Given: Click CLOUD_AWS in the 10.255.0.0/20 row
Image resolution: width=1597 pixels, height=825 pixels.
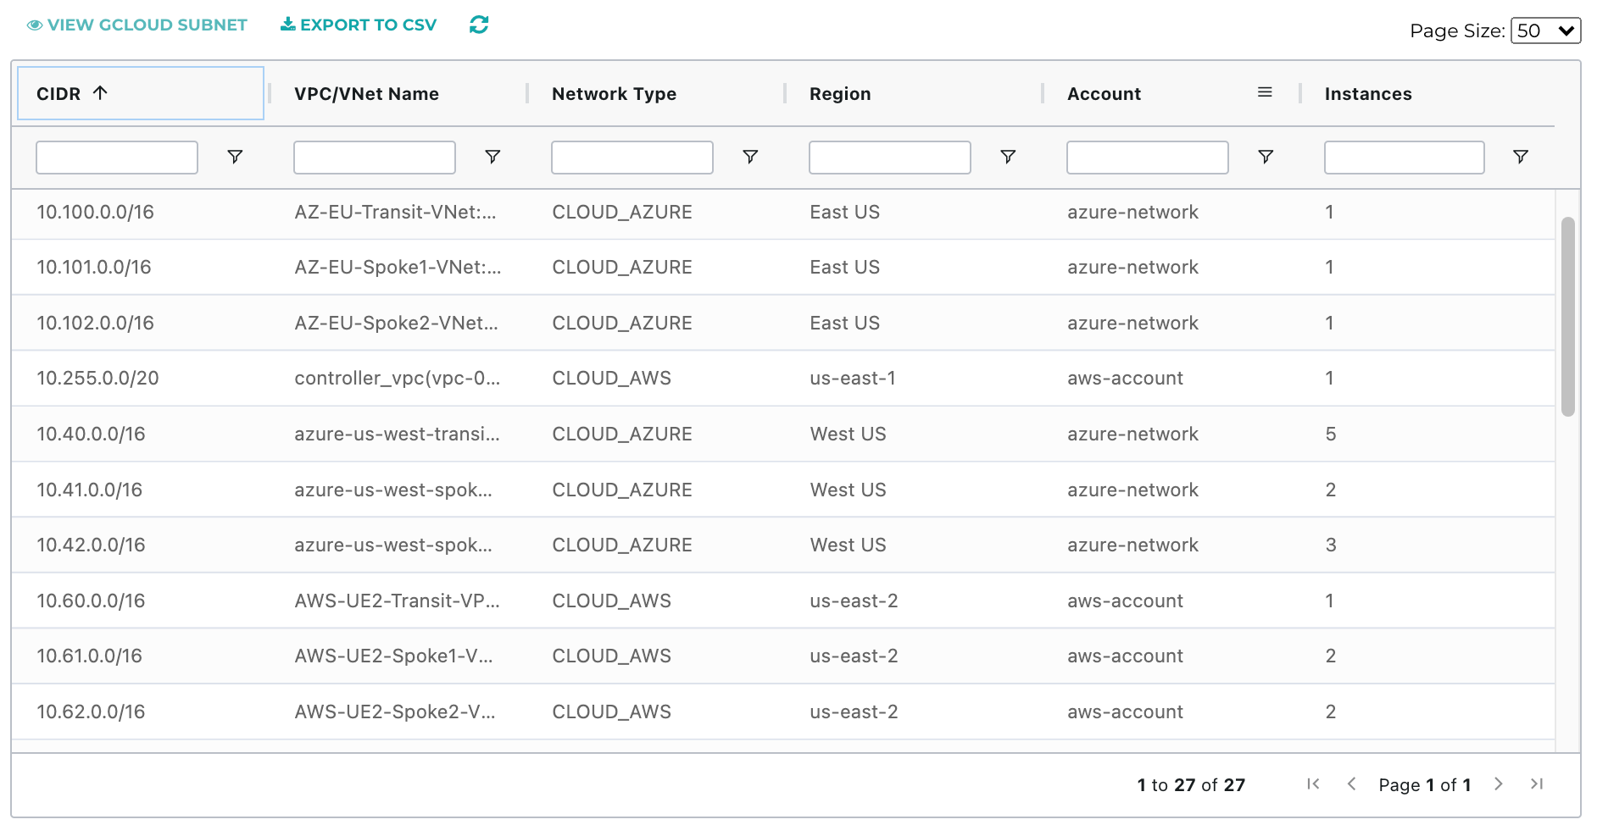Looking at the screenshot, I should point(611,378).
